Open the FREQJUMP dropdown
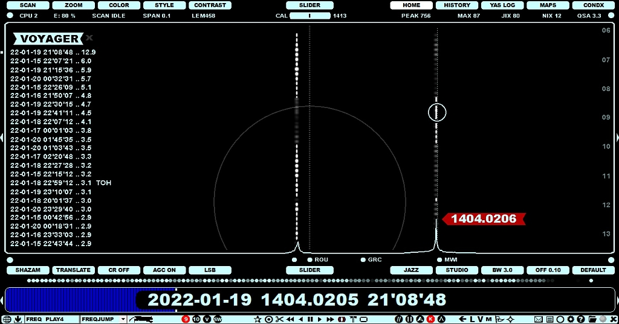 [123, 319]
